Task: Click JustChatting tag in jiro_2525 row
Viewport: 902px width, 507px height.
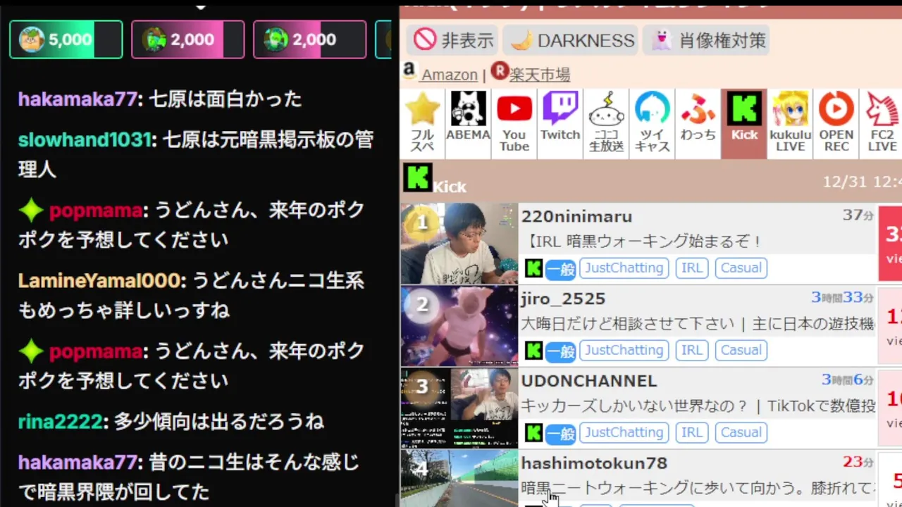Action: (x=624, y=350)
